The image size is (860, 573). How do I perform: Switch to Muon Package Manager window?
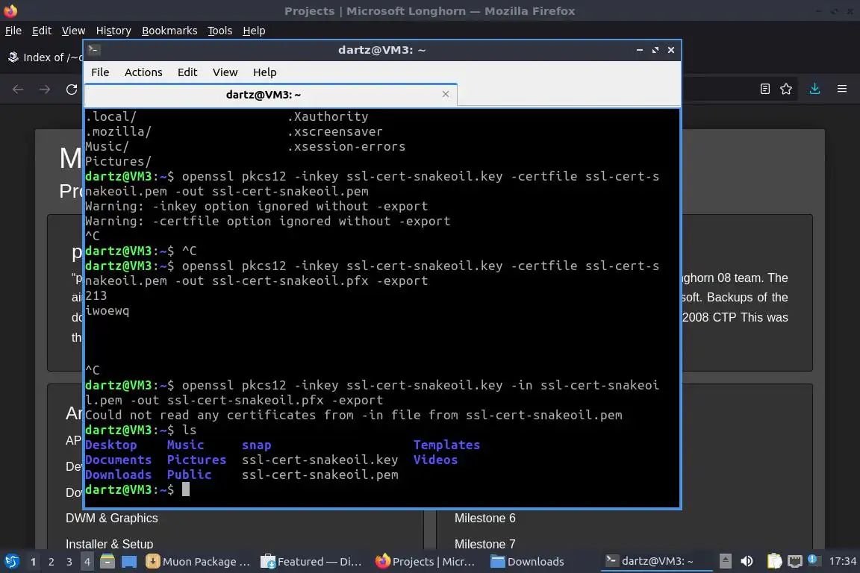198,562
